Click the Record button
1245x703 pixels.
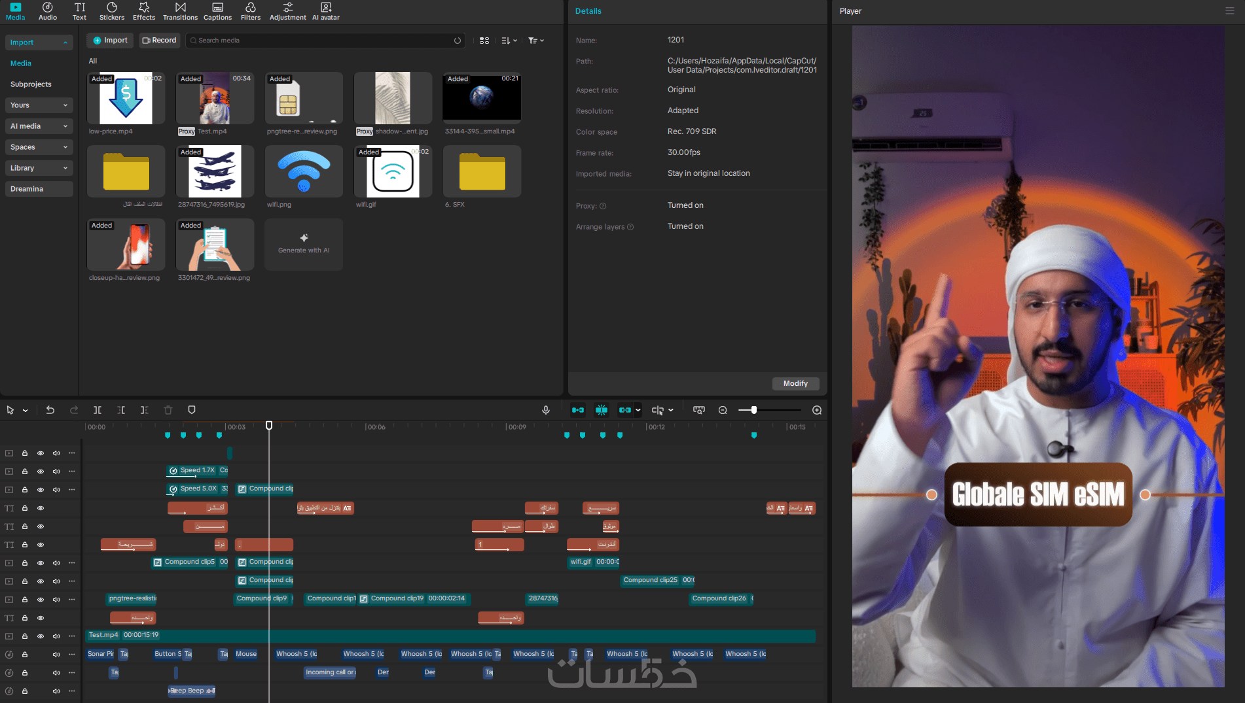pyautogui.click(x=160, y=41)
